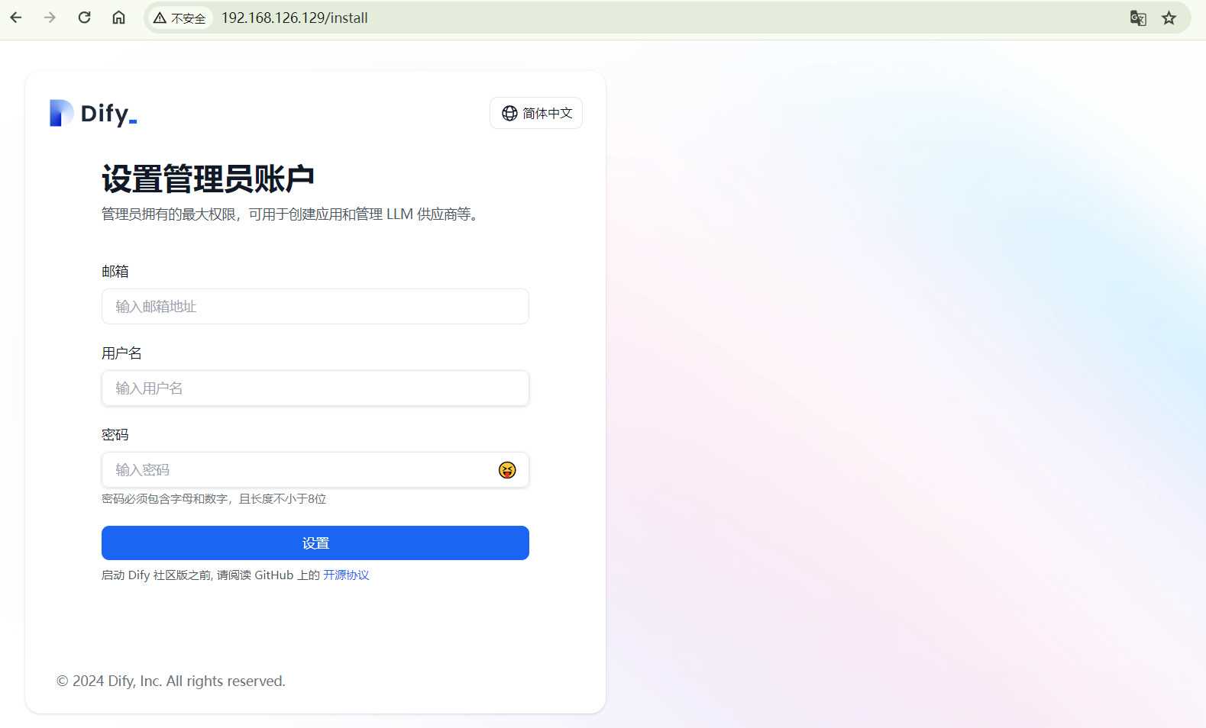Click the 密码 field label
Viewport: 1206px width, 728px height.
click(x=115, y=434)
